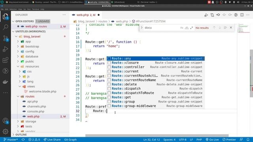This screenshot has width=253, height=142.
Task: Click routes in the breadcrumb
Action: tap(103, 21)
